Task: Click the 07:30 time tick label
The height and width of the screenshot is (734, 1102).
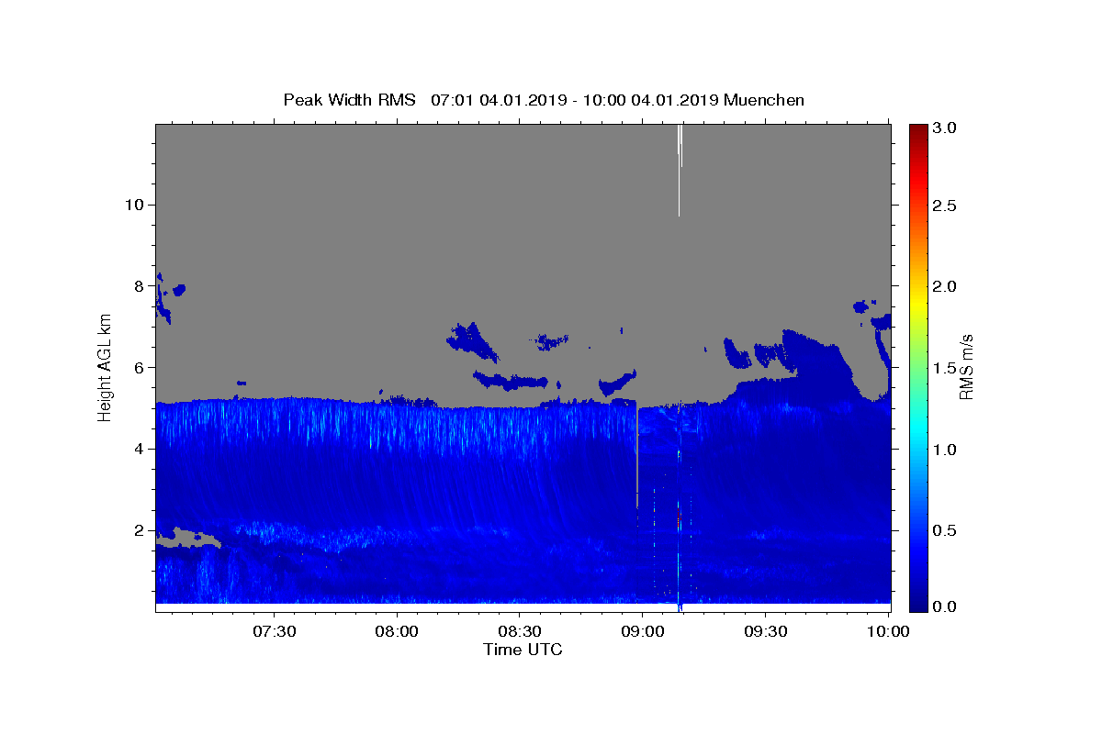Action: (x=274, y=632)
